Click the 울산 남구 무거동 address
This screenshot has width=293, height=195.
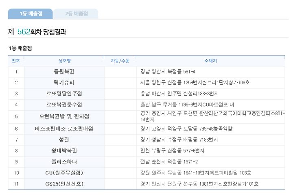coord(187,105)
